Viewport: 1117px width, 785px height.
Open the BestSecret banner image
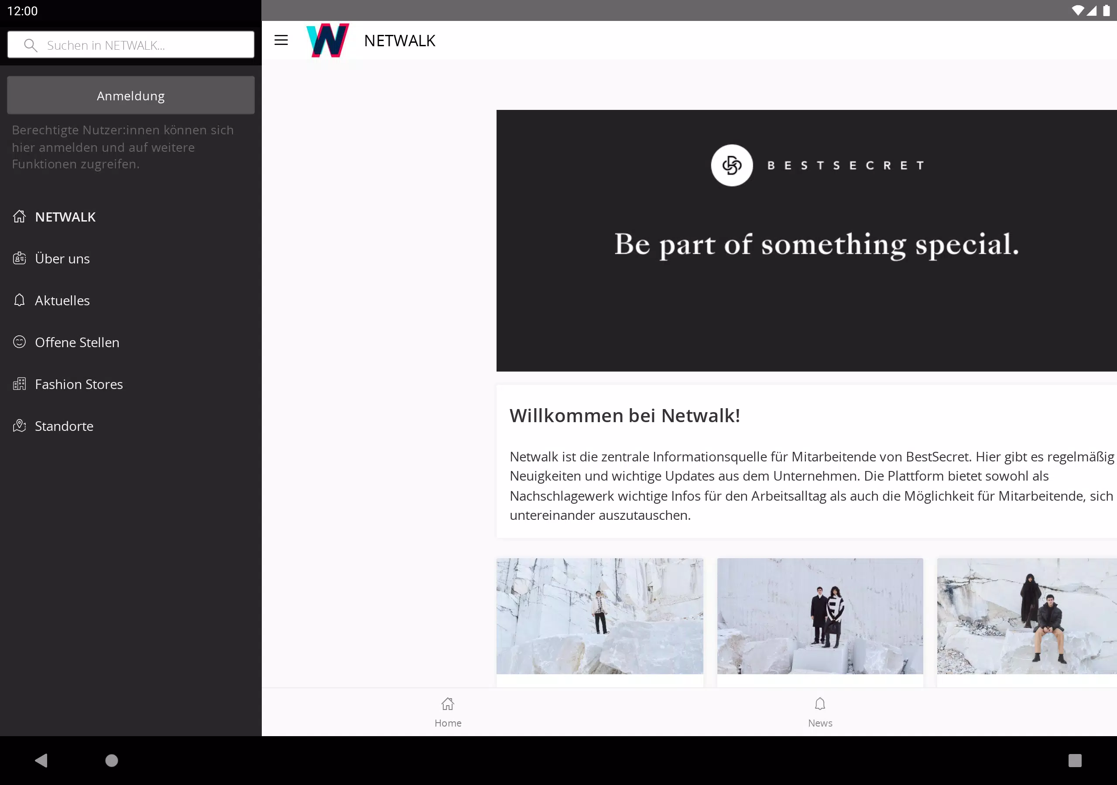pyautogui.click(x=807, y=241)
